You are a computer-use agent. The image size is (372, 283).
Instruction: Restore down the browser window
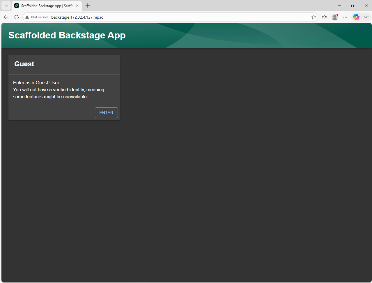click(353, 6)
